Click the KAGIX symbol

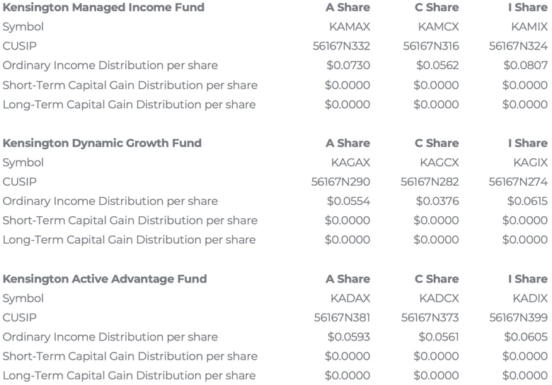click(x=531, y=162)
